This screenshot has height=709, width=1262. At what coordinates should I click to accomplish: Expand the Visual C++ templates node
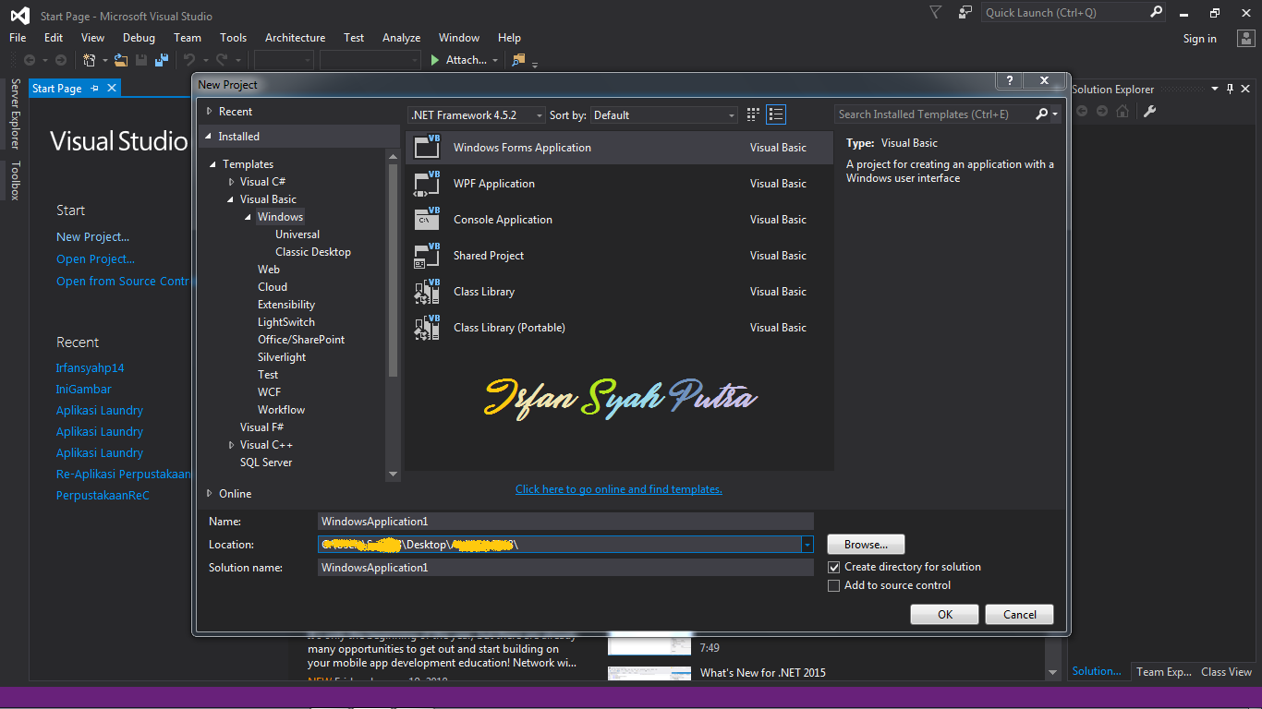click(x=232, y=445)
